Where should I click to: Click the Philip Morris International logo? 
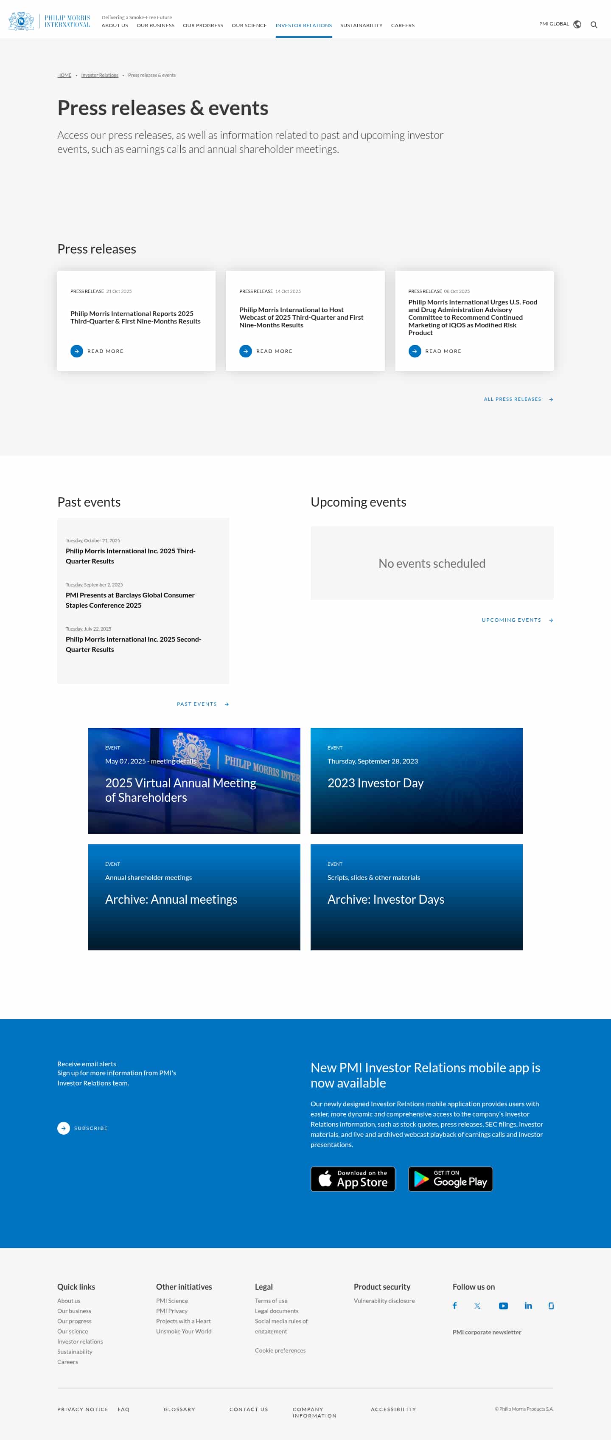pos(49,21)
